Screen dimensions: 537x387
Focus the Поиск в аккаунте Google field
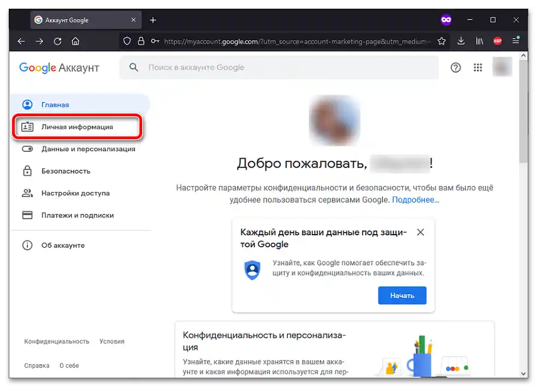[279, 67]
